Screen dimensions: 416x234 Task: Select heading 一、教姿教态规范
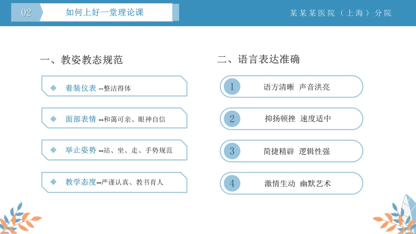click(x=81, y=60)
